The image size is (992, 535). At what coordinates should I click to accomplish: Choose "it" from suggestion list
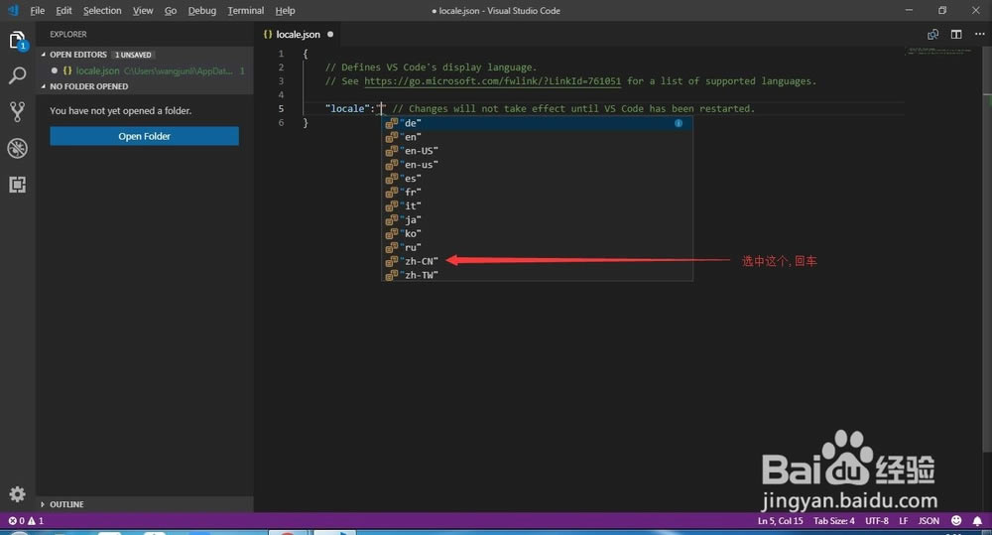(x=537, y=205)
